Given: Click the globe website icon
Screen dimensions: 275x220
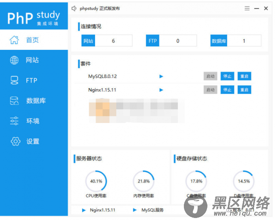Looking at the screenshot, I should click(x=14, y=60).
